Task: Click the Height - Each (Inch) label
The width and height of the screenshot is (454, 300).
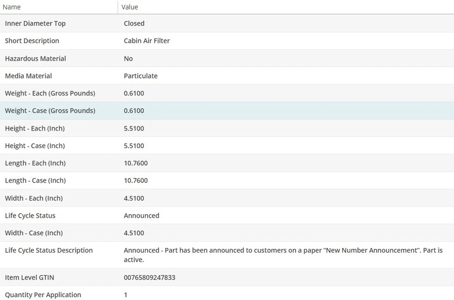Action: coord(35,128)
